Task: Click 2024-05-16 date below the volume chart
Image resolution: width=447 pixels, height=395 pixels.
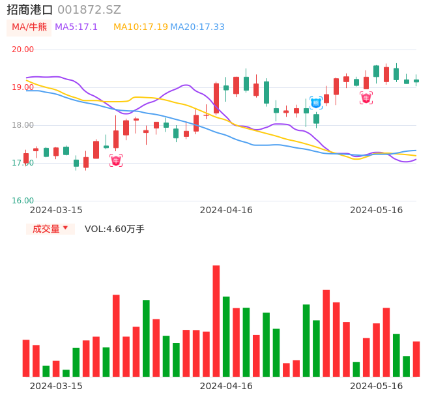Action: [x=377, y=386]
